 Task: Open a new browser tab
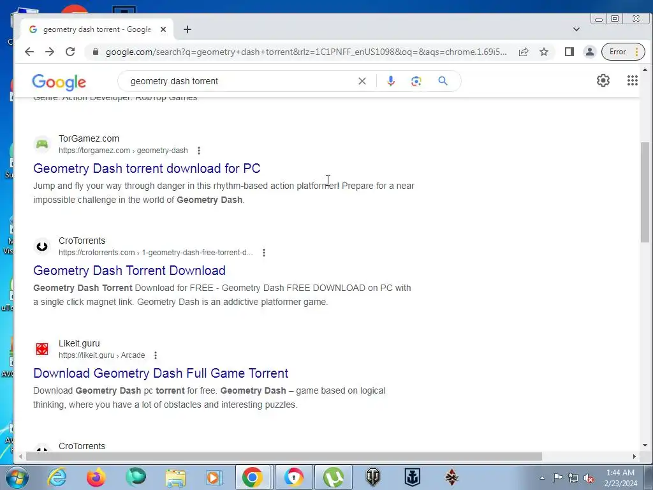tap(187, 29)
